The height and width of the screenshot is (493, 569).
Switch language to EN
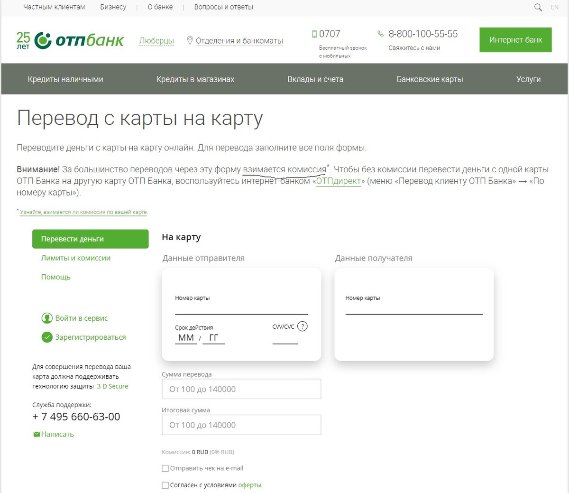click(555, 7)
